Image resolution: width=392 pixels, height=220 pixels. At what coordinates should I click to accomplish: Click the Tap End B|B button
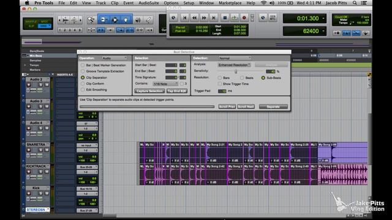coord(177,91)
